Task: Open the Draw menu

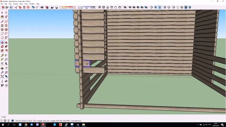Action: tap(21, 4)
